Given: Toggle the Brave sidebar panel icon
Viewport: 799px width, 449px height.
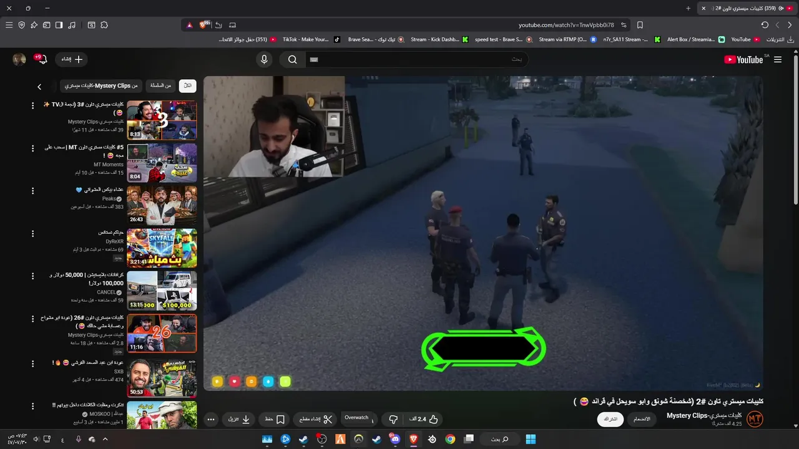Looking at the screenshot, I should tap(59, 25).
